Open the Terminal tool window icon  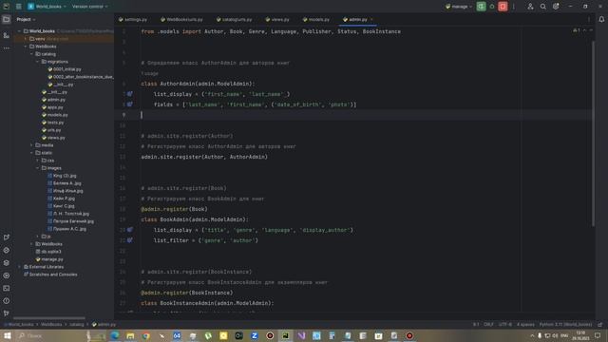pyautogui.click(x=7, y=288)
